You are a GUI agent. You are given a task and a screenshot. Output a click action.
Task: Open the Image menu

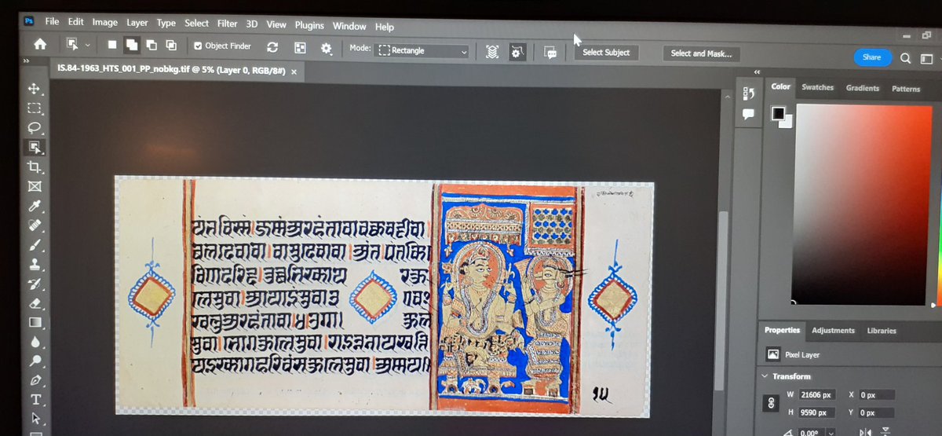point(104,23)
